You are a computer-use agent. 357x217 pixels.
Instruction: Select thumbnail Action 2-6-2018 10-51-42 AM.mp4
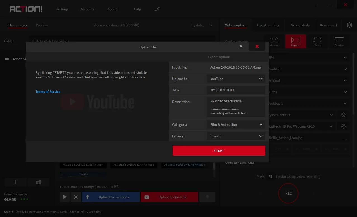185,165
